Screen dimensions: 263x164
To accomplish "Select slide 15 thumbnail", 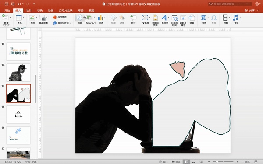I will pos(18,115).
